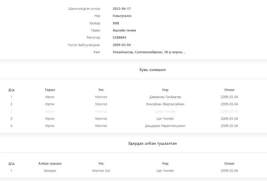Click the Хувь эзэмшил section heading
The image size is (267, 181).
pos(152,70)
